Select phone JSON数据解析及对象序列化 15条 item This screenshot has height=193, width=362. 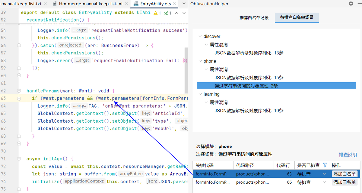[x=249, y=78]
